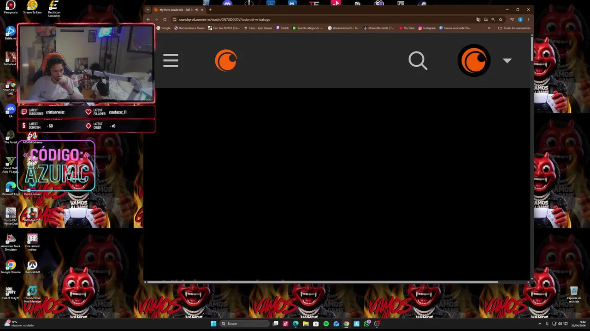
Task: Open Microsoft Edge desktop shortcut
Action: (11, 189)
